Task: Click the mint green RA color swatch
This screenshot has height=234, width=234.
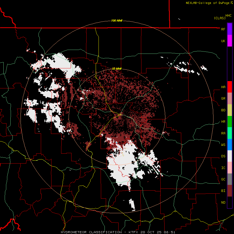Action: coord(230,133)
